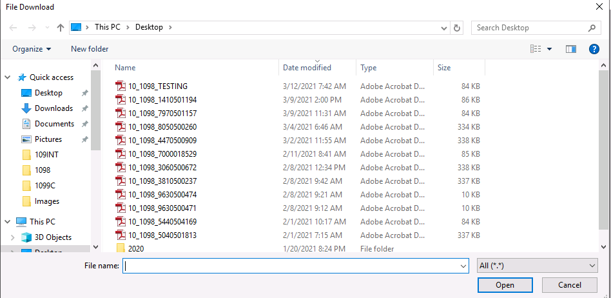Close the File Download dialog

(599, 6)
